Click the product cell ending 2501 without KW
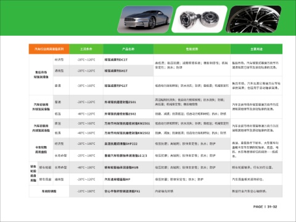This screenshot has height=222, width=296. tap(128, 102)
